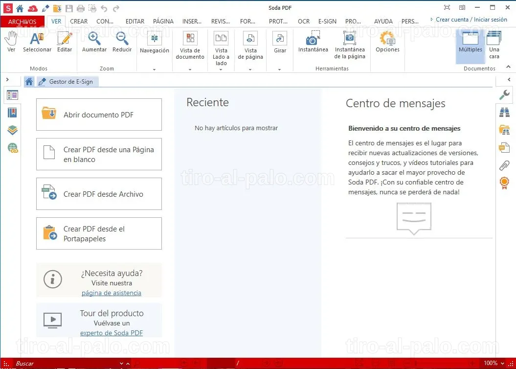516x369 pixels.
Task: Click the Buscar search field
Action: (67, 364)
